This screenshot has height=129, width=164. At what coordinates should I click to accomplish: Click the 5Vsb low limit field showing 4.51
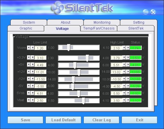40,93
